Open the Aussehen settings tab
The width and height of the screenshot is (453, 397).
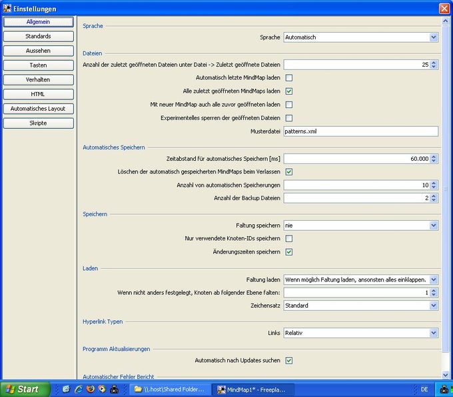coord(39,51)
